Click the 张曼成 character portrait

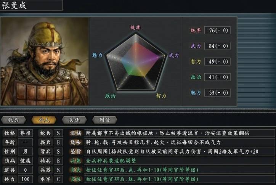pyautogui.click(x=44, y=61)
